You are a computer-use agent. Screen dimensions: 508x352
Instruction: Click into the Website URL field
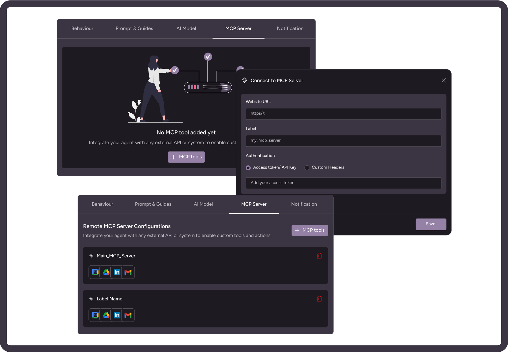point(343,114)
